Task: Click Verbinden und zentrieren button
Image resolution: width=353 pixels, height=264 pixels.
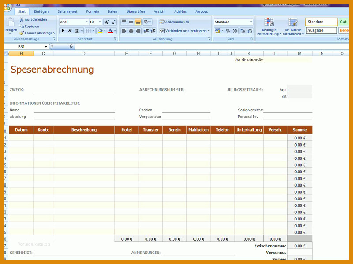Action: 184,31
